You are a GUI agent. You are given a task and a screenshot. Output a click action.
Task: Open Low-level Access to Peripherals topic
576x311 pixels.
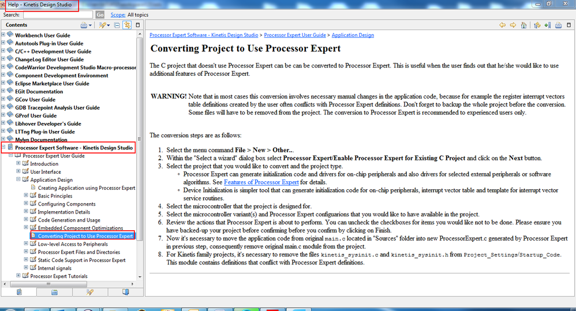point(73,244)
